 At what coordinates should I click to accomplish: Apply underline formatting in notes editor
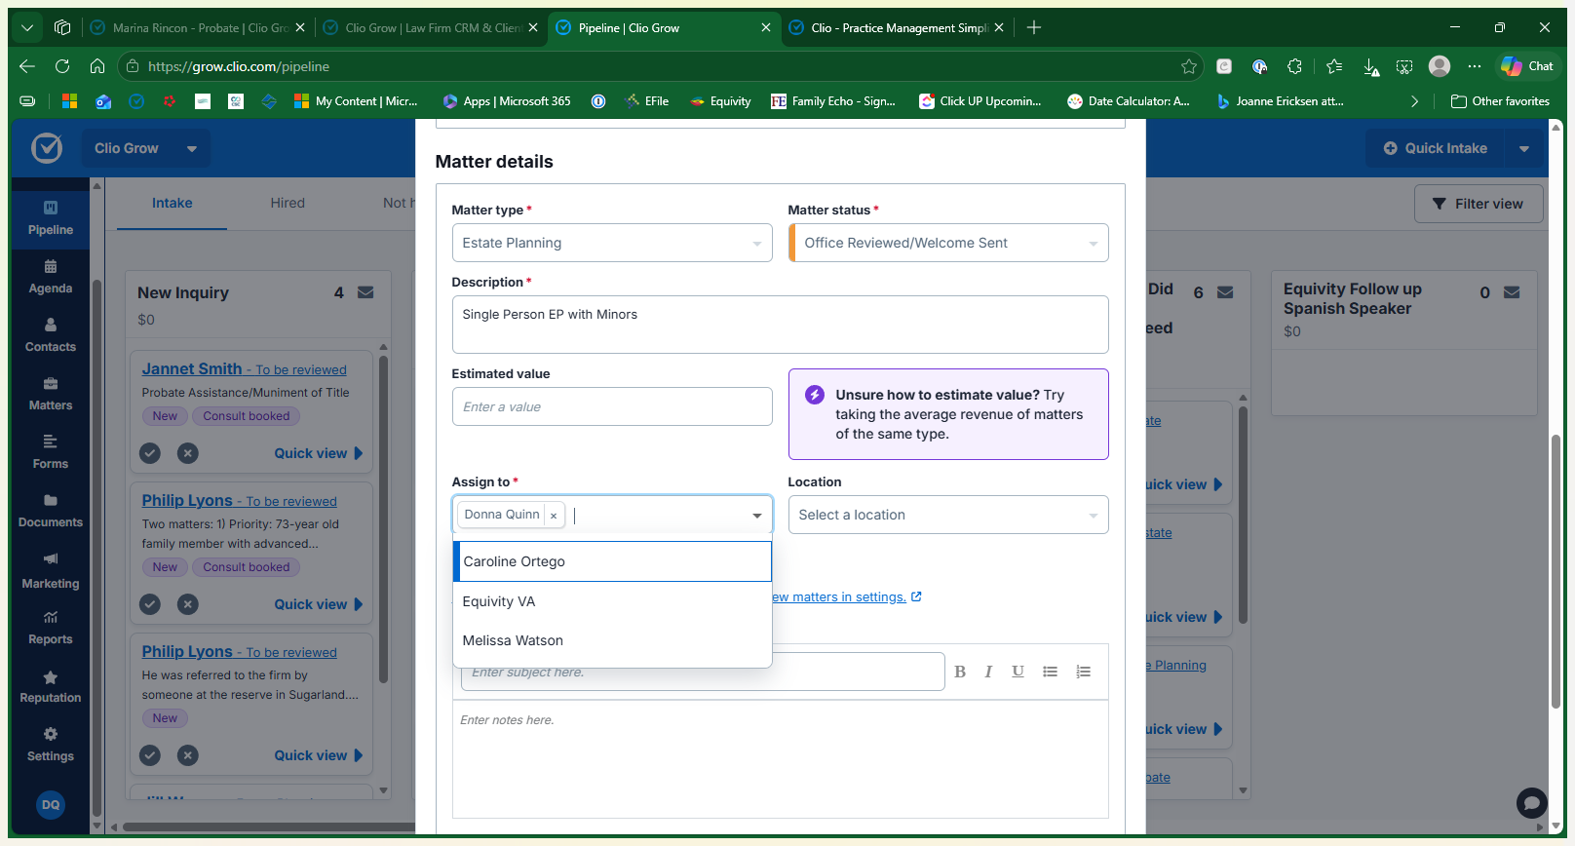click(x=1018, y=672)
